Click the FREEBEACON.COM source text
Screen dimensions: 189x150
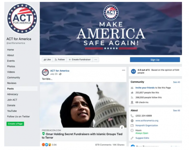coord(51,130)
